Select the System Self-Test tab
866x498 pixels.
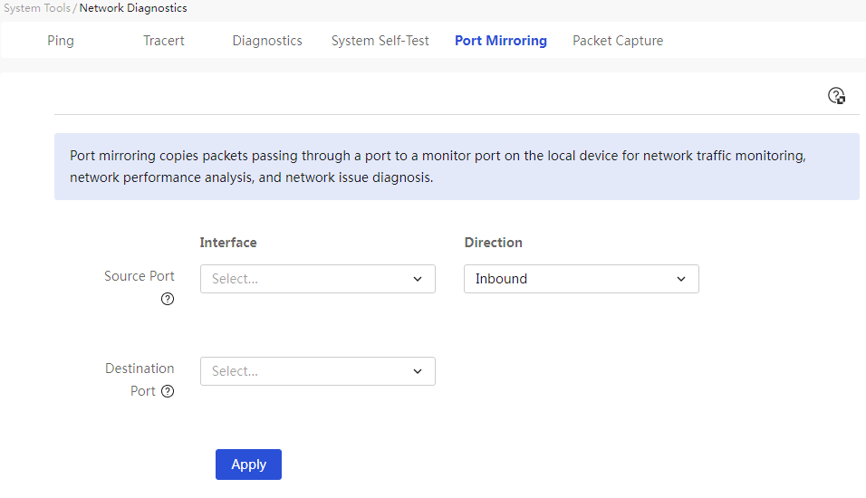pos(380,41)
